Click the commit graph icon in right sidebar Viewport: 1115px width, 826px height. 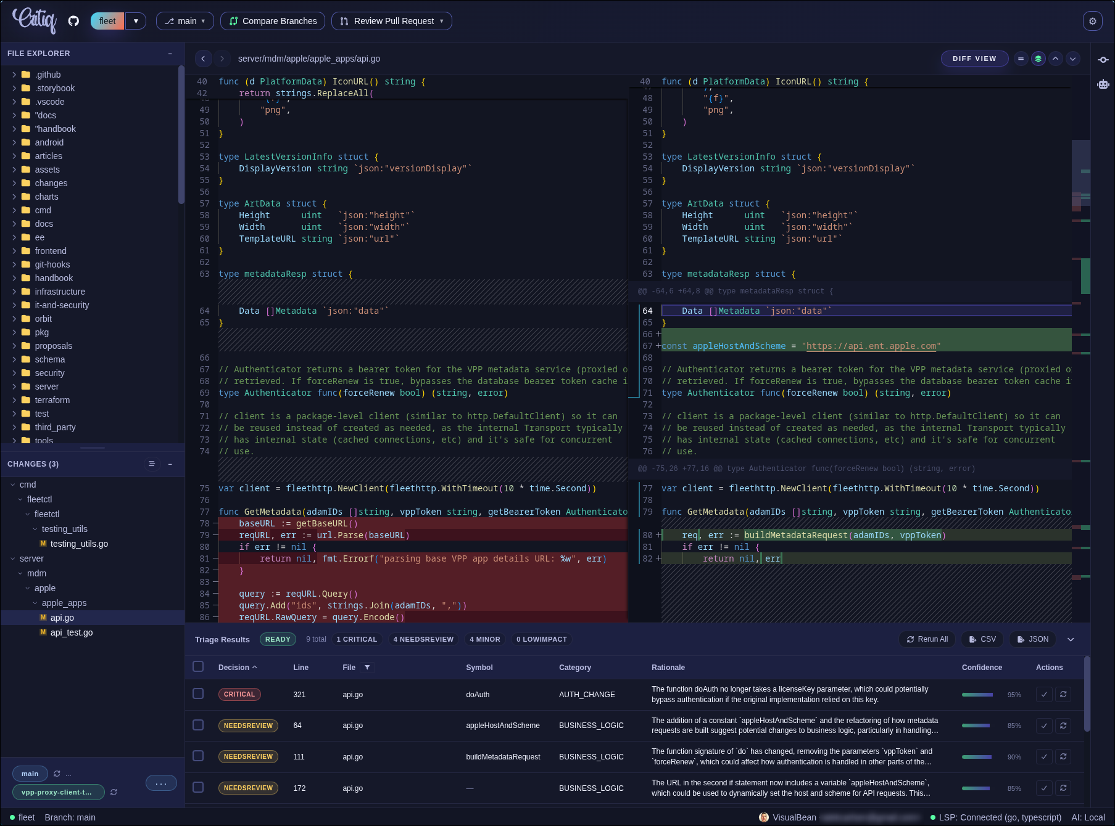coord(1103,60)
